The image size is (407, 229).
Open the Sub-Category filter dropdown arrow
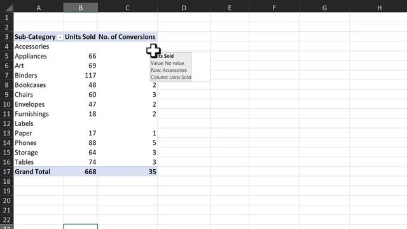pyautogui.click(x=60, y=38)
